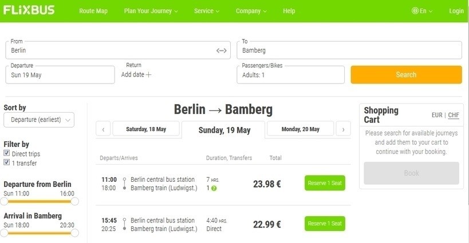Open the Route Map page
469x243 pixels.
click(x=93, y=11)
